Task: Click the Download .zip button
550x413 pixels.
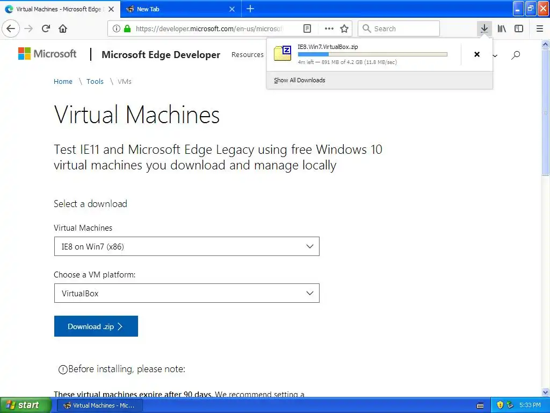Action: [96, 326]
